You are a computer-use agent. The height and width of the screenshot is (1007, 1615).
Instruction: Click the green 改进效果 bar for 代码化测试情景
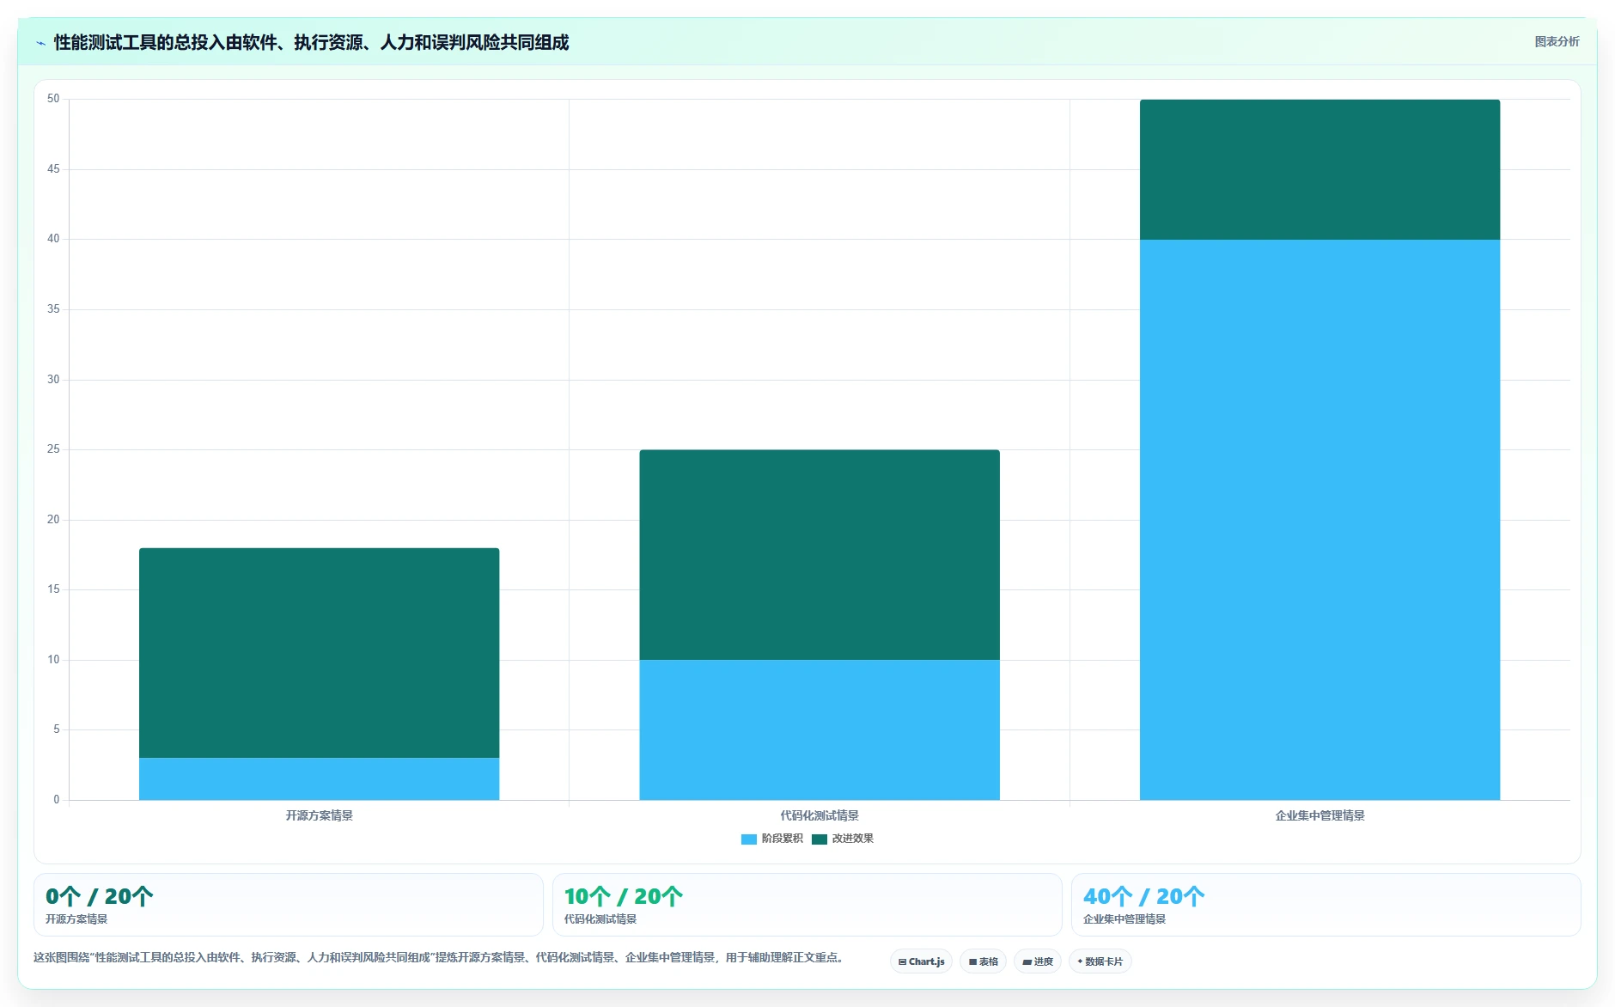[x=820, y=555]
